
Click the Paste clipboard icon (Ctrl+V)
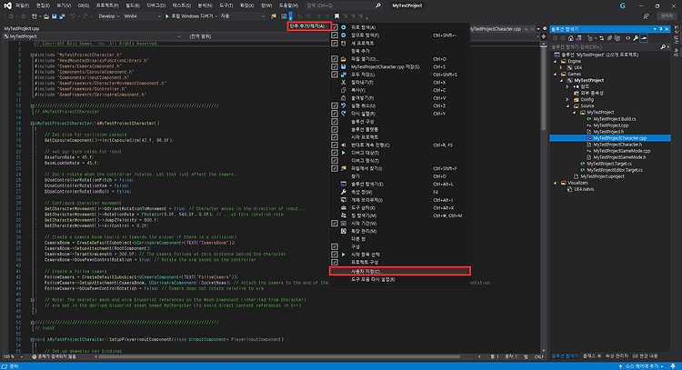point(343,98)
